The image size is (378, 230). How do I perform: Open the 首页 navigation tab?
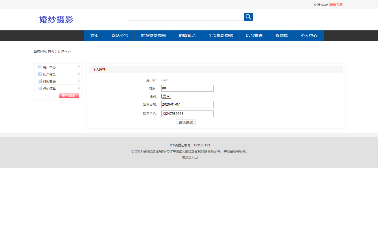pos(95,36)
